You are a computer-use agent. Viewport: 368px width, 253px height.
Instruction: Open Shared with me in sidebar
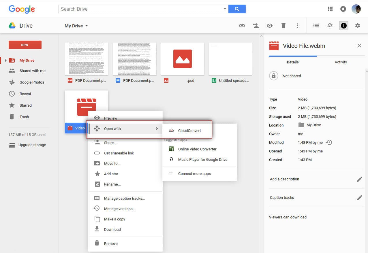point(32,71)
